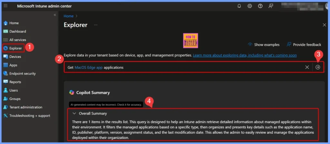Click the Tenant administration icon
The image size is (330, 144).
[x=6, y=107]
